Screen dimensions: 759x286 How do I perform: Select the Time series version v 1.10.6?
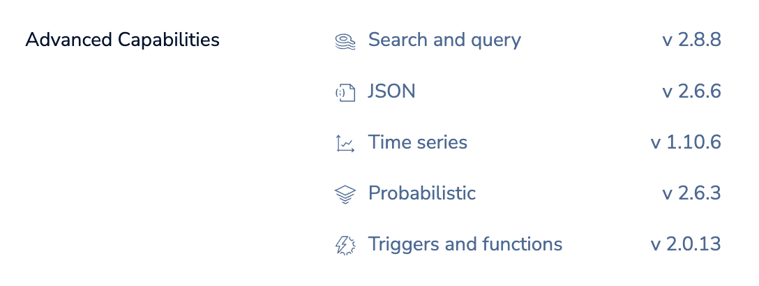(x=685, y=142)
